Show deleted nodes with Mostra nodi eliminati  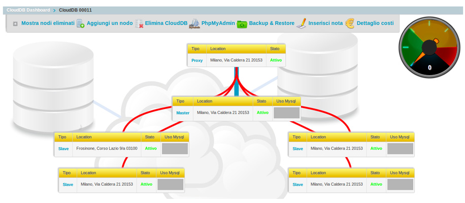(48, 23)
